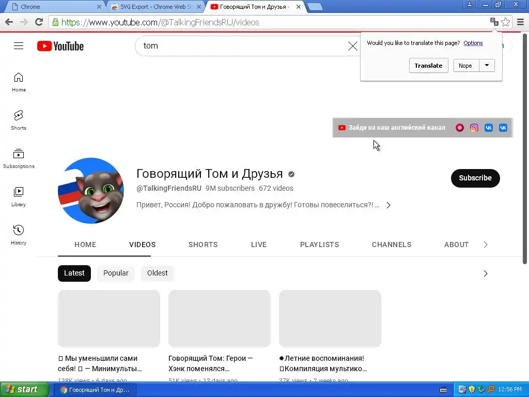Select the Popular filter chip
Image resolution: width=529 pixels, height=397 pixels.
116,273
